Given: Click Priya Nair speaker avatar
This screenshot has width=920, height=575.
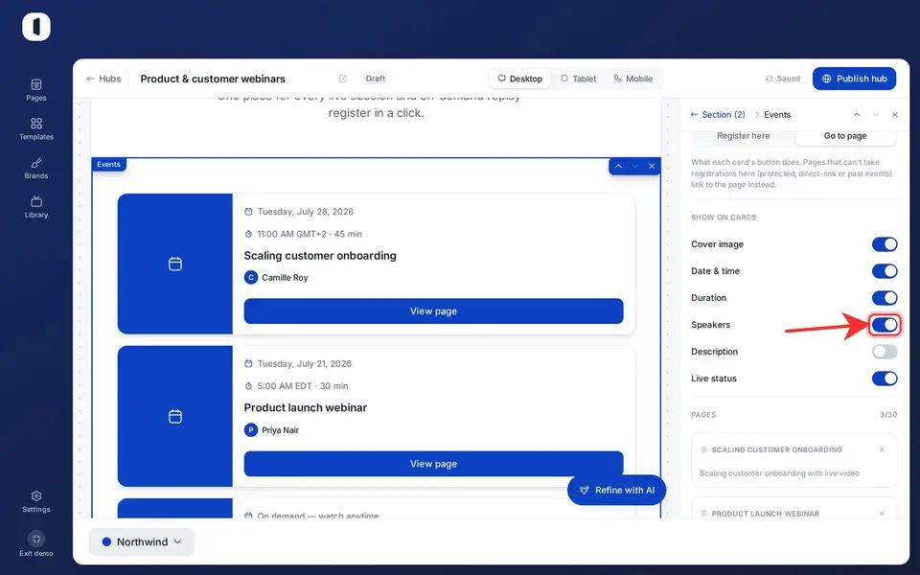Looking at the screenshot, I should [251, 430].
